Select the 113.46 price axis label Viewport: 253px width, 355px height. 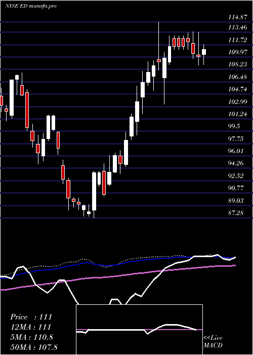point(237,27)
